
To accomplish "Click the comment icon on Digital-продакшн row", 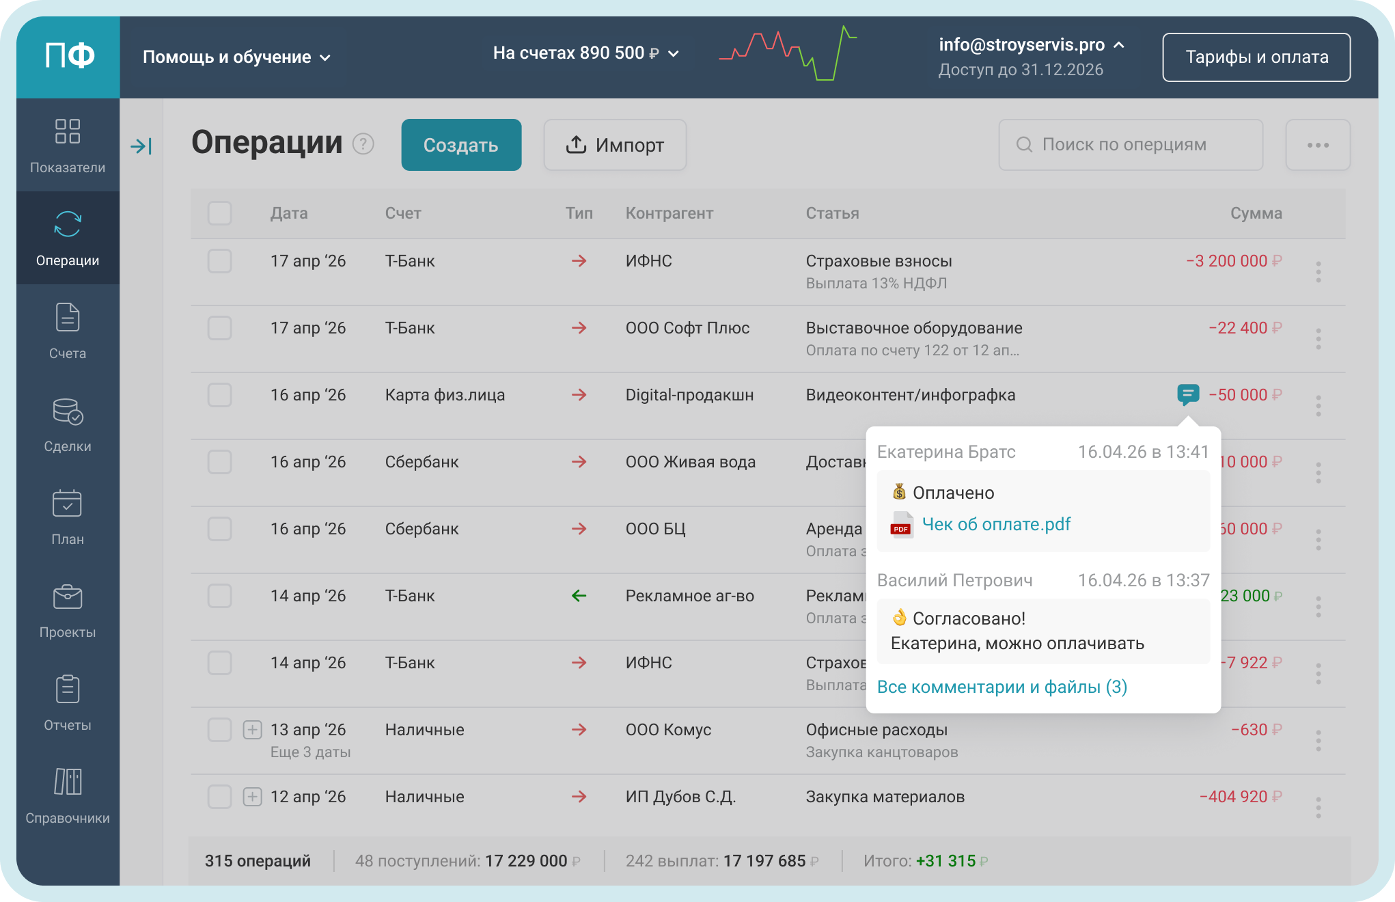I will click(x=1187, y=394).
